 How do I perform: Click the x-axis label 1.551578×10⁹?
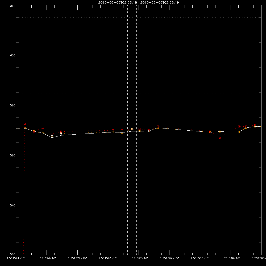(x=77, y=258)
